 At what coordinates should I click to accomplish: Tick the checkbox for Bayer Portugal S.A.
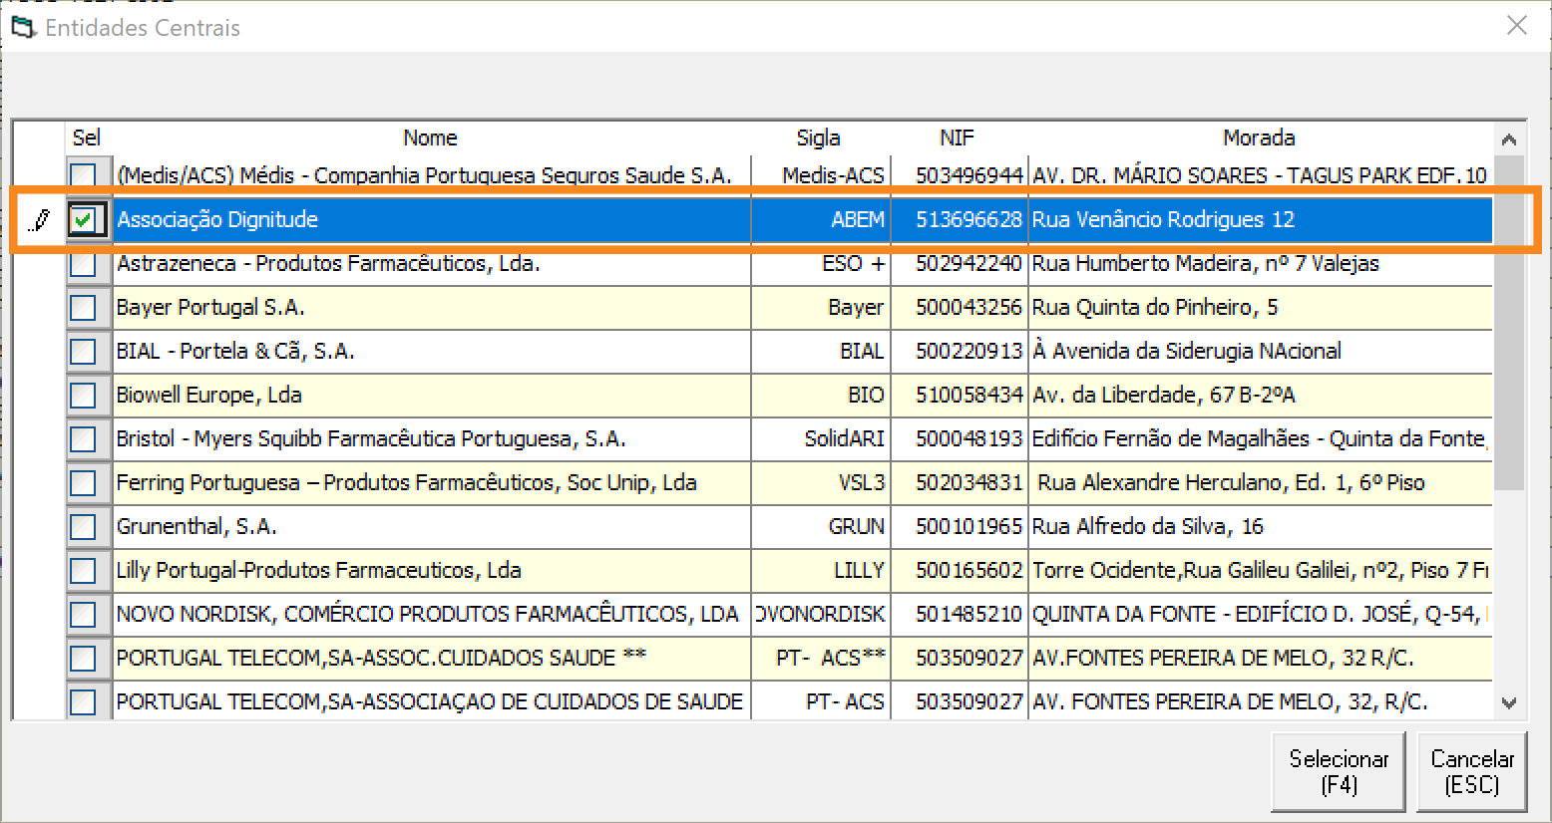(84, 308)
